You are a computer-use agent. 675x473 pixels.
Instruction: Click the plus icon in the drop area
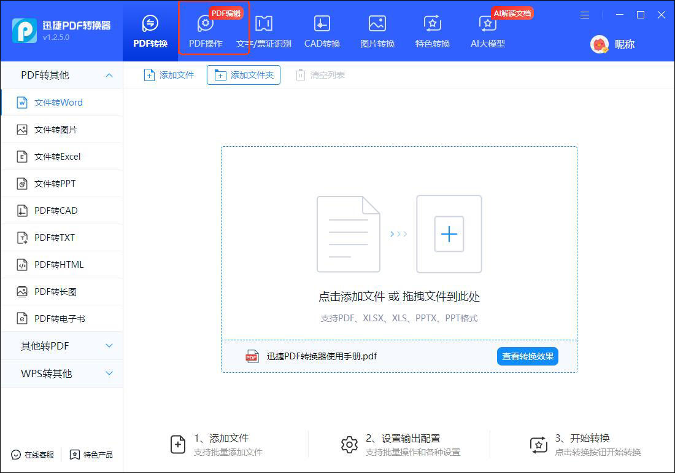coord(449,234)
